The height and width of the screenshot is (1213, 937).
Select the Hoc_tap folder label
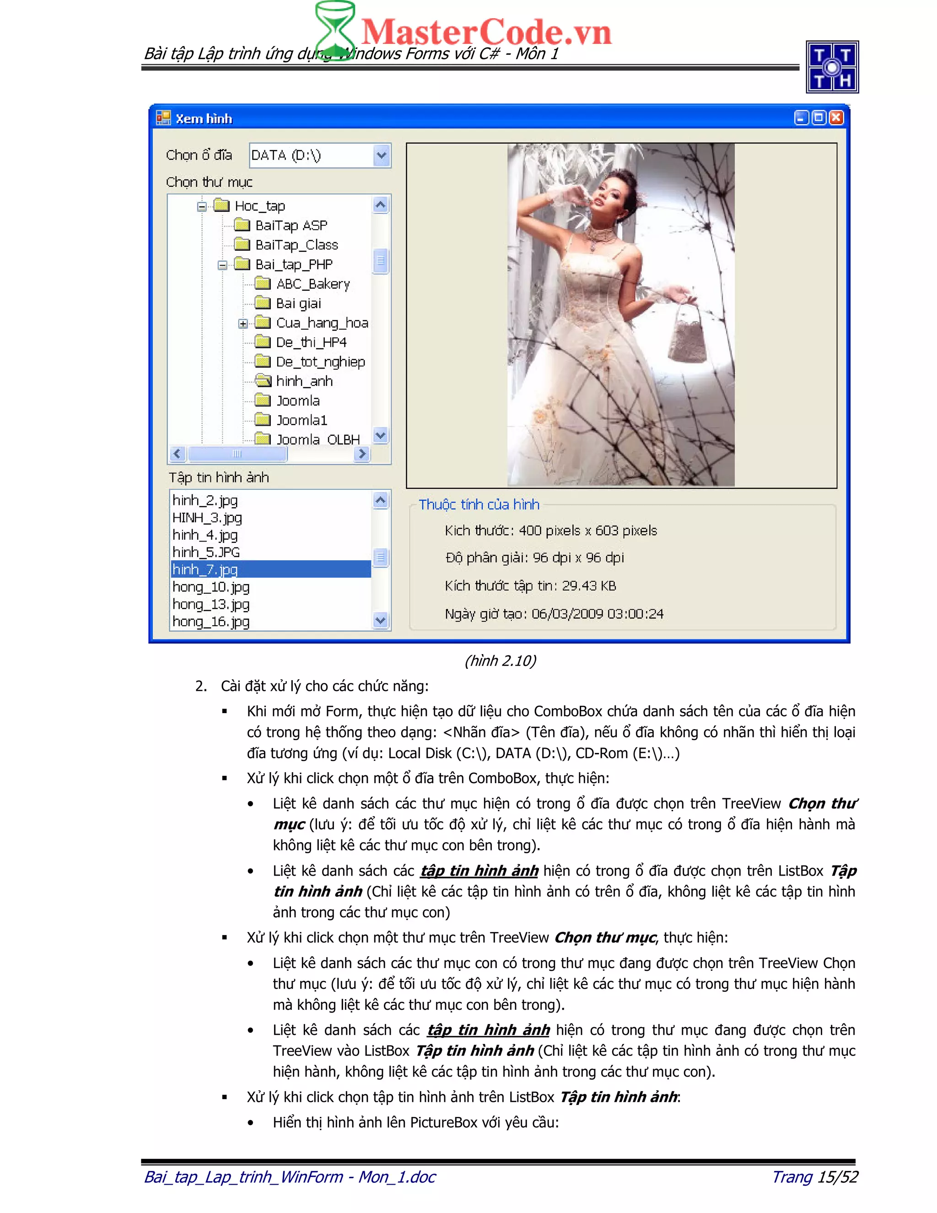point(260,206)
